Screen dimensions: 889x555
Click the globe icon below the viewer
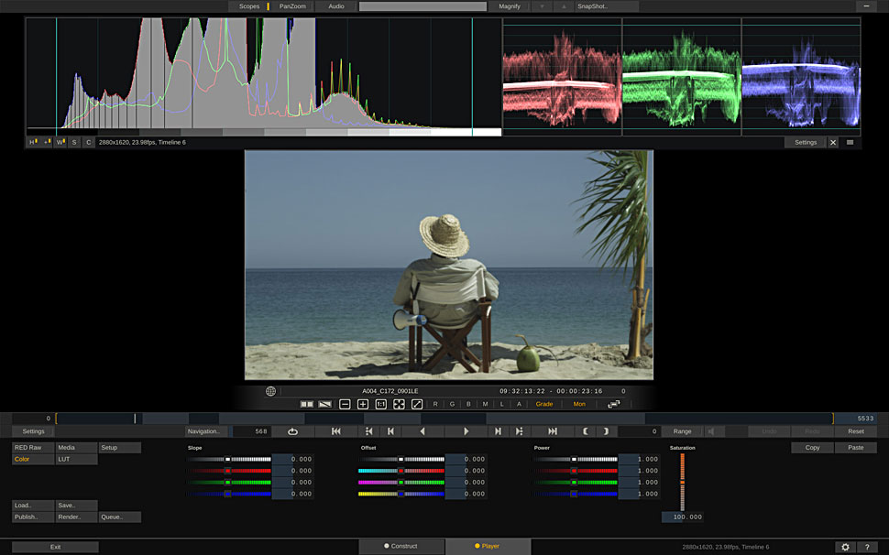pos(270,391)
